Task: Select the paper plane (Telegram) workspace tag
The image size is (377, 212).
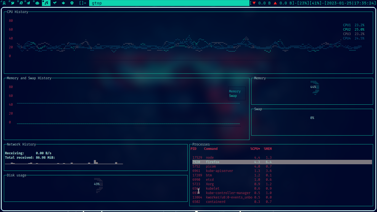Action: (x=29, y=3)
